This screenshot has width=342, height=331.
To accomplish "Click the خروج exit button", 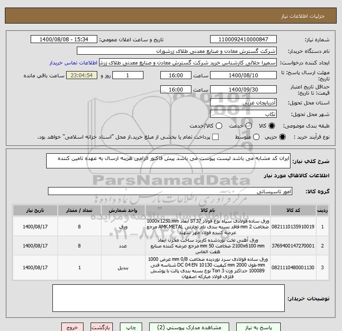I will pyautogui.click(x=72, y=327).
